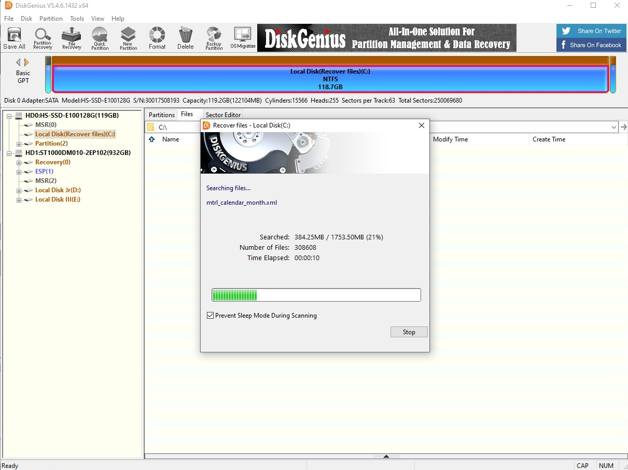
Task: Expand the Partition(2) tree node
Action: click(x=19, y=144)
